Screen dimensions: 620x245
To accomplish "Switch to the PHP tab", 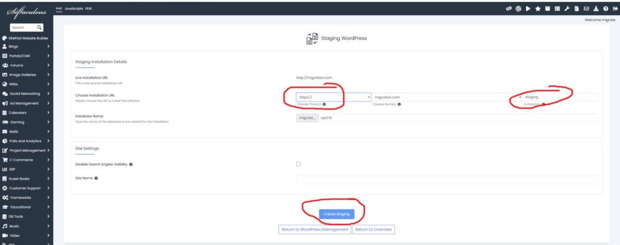I will coord(59,8).
